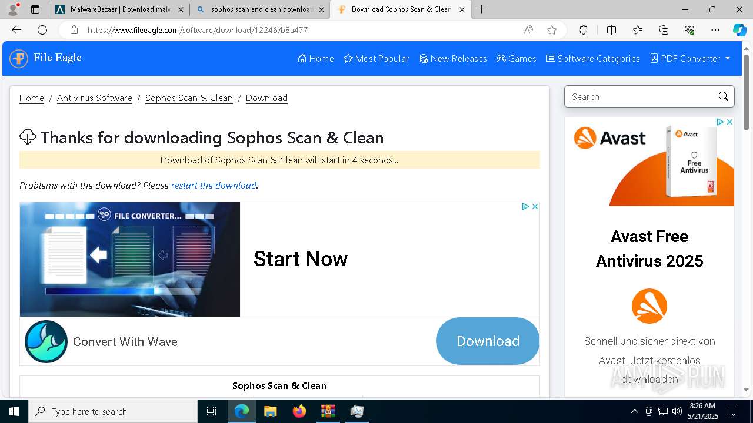Click Start Now in the ad

click(301, 259)
